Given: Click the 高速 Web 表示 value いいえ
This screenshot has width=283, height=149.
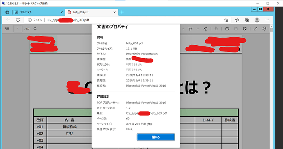Looking at the screenshot, I should pyautogui.click(x=129, y=129).
